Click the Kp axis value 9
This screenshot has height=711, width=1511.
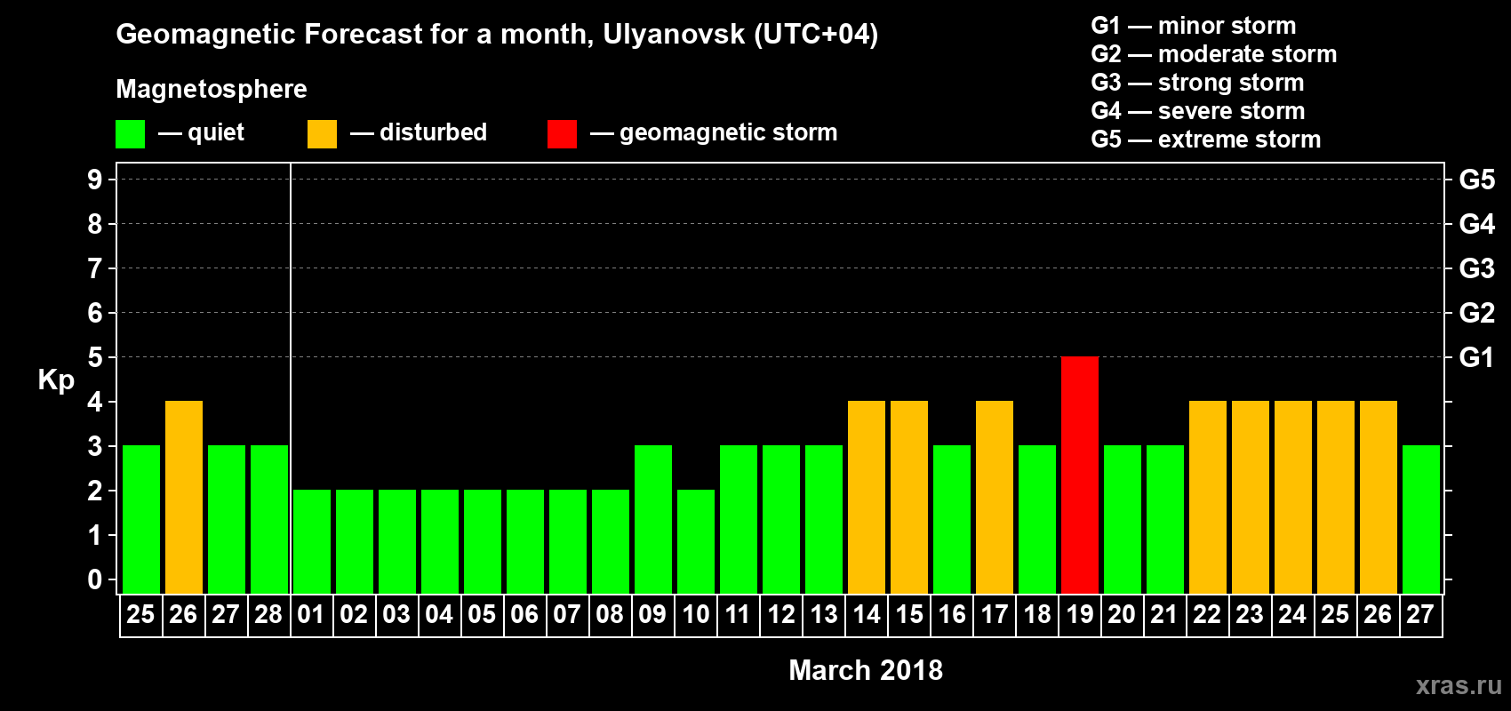tap(95, 180)
